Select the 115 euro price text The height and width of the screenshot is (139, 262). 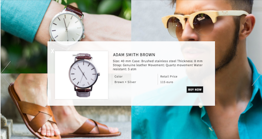pyautogui.click(x=166, y=82)
